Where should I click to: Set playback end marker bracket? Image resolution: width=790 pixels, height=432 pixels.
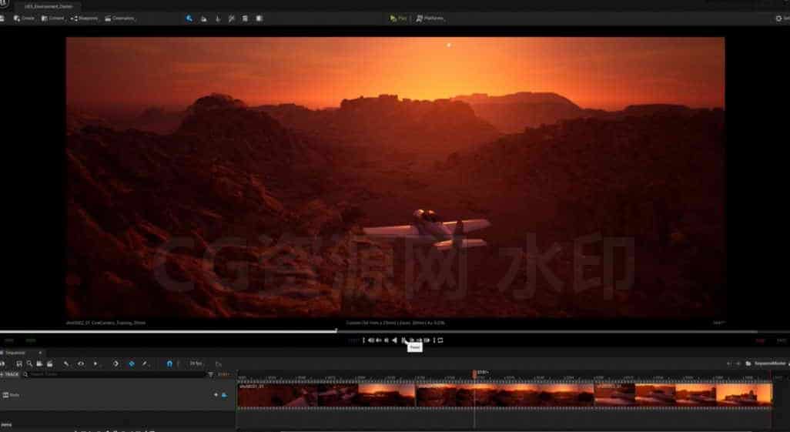(434, 340)
